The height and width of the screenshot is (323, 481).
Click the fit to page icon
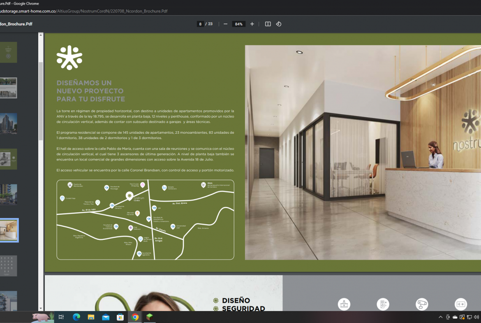(x=268, y=24)
